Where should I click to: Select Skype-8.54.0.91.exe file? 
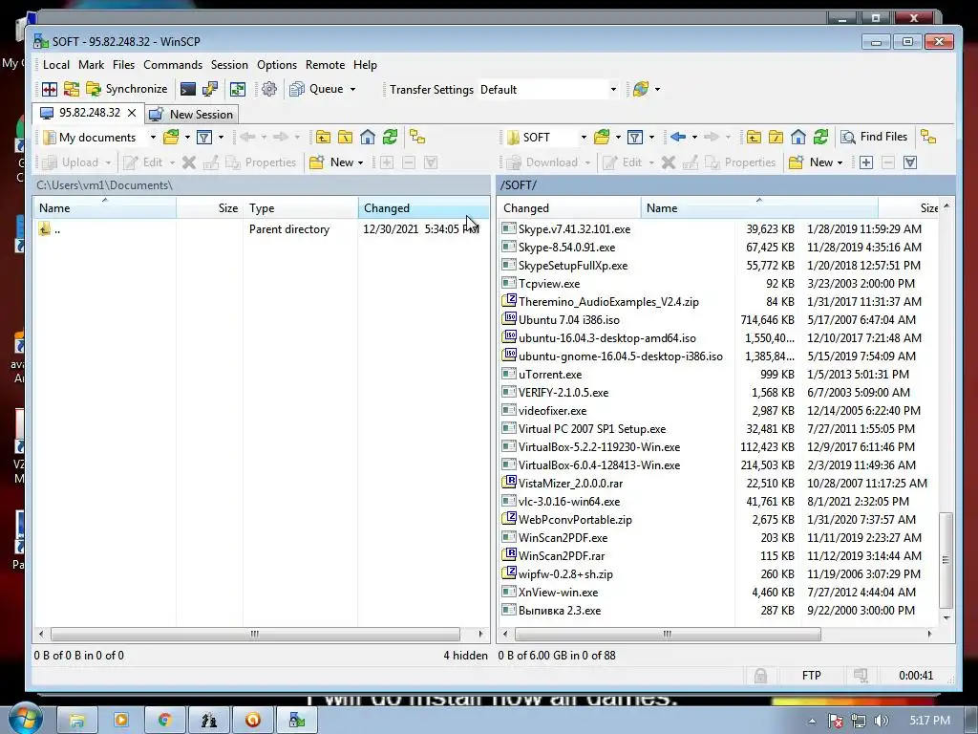pos(566,248)
